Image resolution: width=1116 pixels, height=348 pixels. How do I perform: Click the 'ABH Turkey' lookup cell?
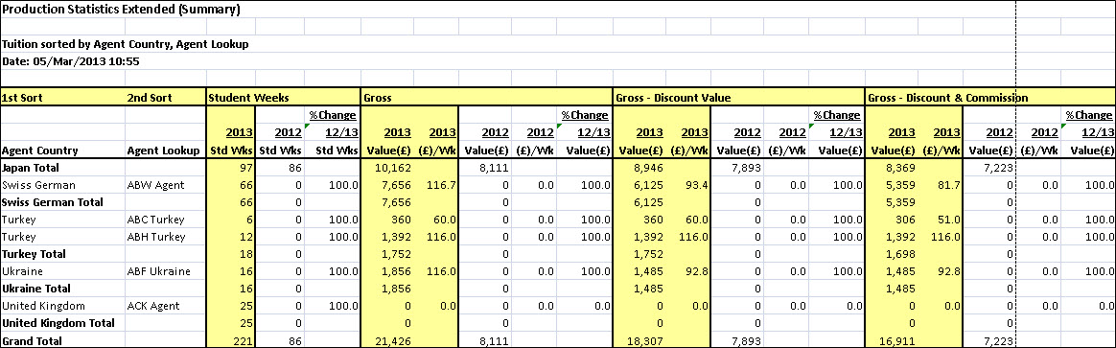[x=166, y=236]
